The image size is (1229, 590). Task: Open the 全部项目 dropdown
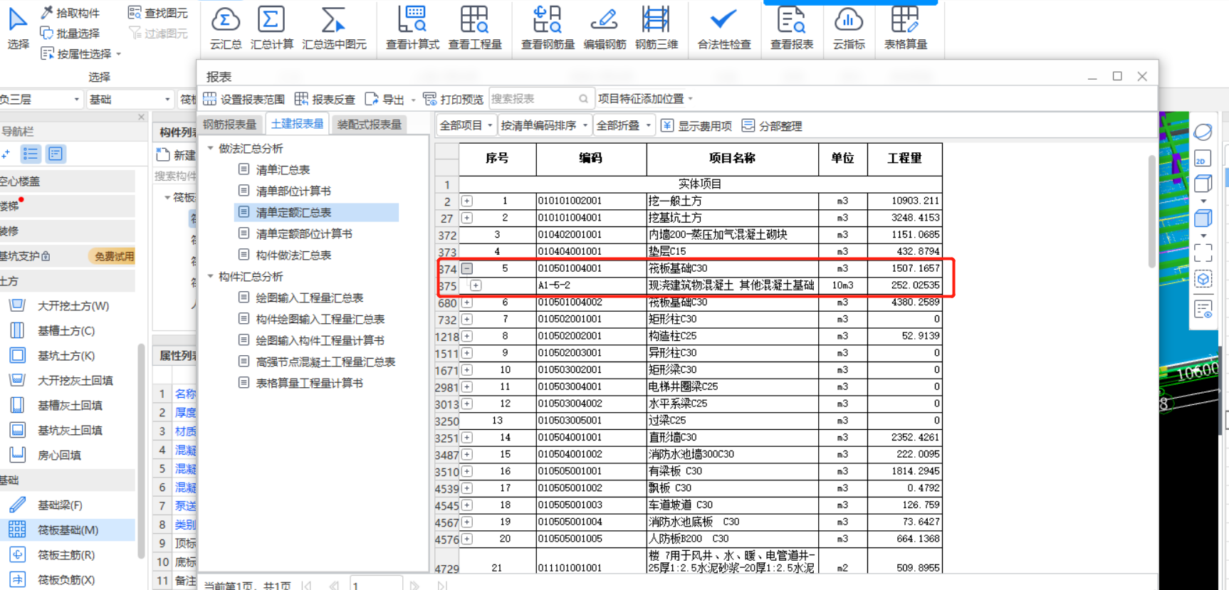click(466, 125)
